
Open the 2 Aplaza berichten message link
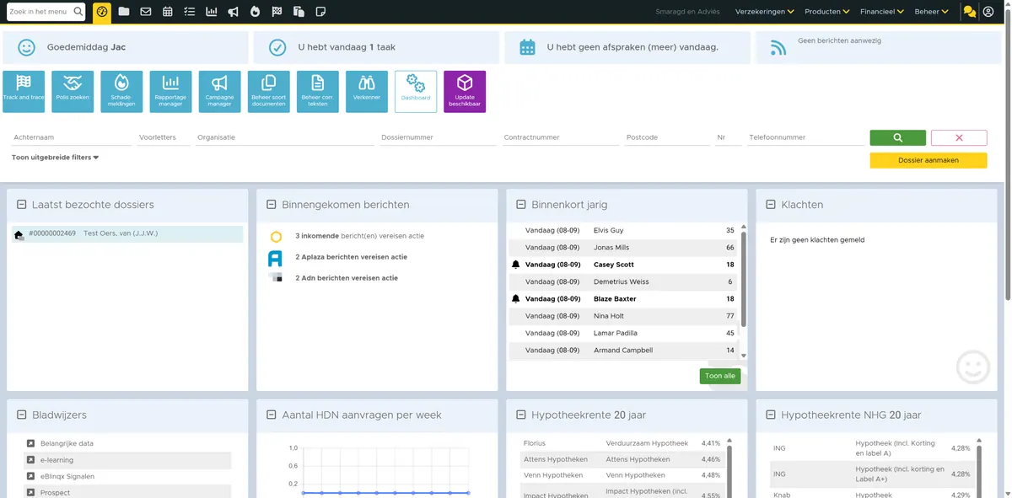point(351,257)
